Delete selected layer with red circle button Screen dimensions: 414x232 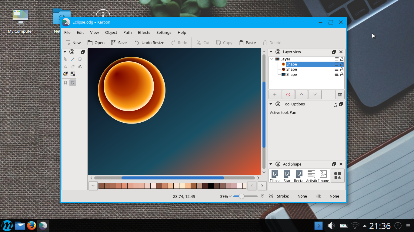(288, 95)
